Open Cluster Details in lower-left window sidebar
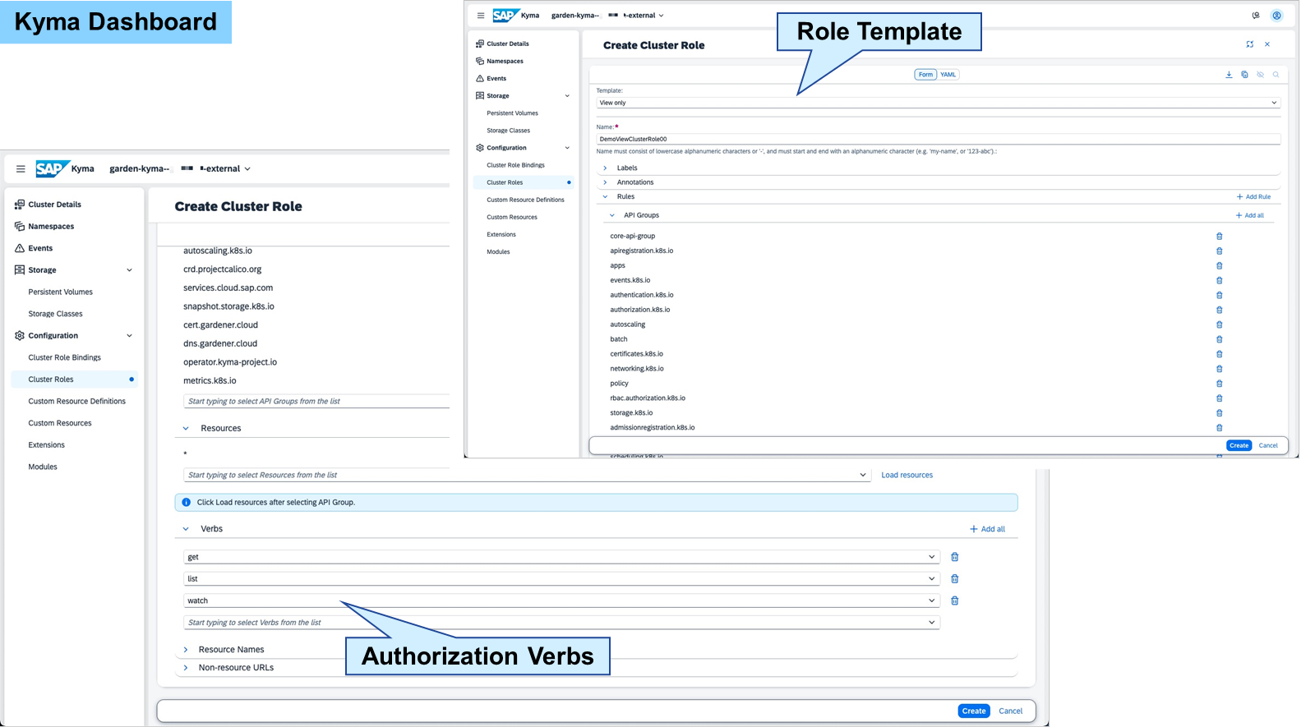The image size is (1315, 727). point(55,205)
